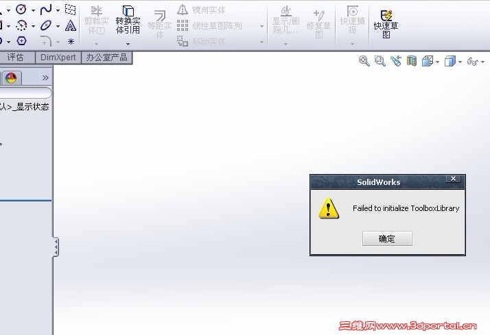Select the Circle sketch tool
This screenshot has width=490, height=335.
[x=21, y=10]
